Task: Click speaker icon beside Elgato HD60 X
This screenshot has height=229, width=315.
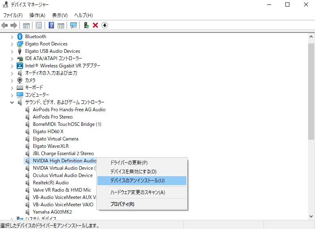Action: pyautogui.click(x=28, y=132)
